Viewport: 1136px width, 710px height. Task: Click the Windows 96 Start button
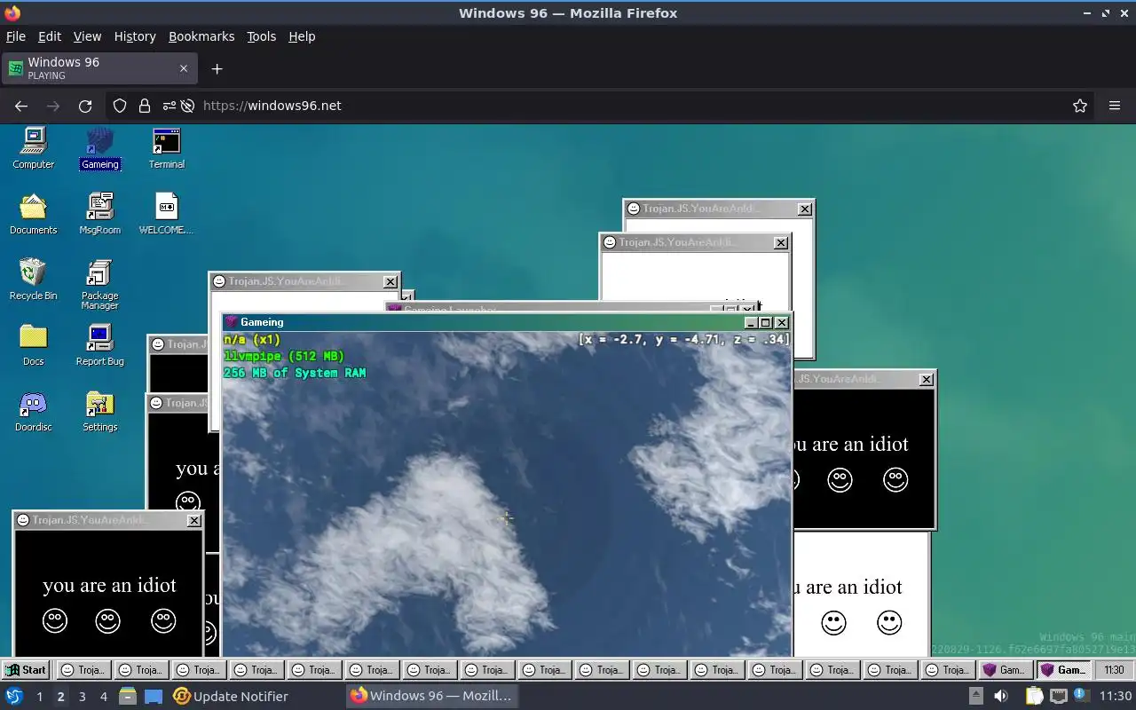click(x=26, y=670)
